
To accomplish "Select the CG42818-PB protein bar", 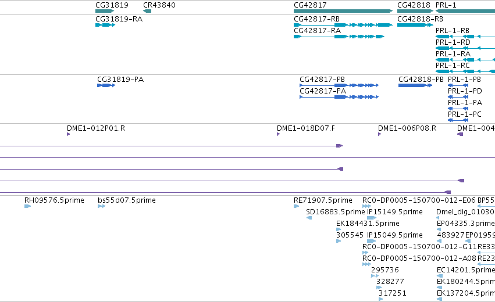I will [415, 85].
